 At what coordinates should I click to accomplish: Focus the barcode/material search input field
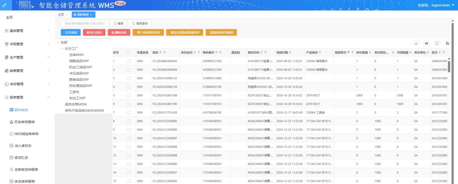(x=84, y=24)
